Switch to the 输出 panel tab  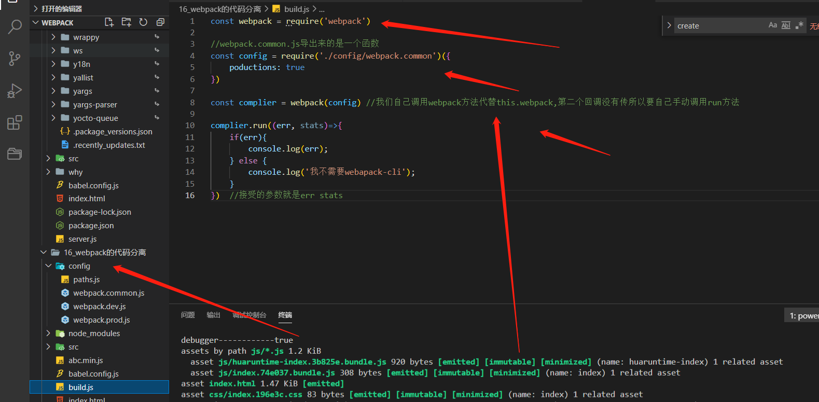click(213, 315)
